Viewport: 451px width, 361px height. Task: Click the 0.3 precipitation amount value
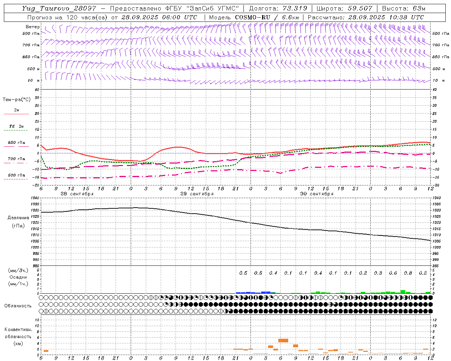[x=378, y=273]
